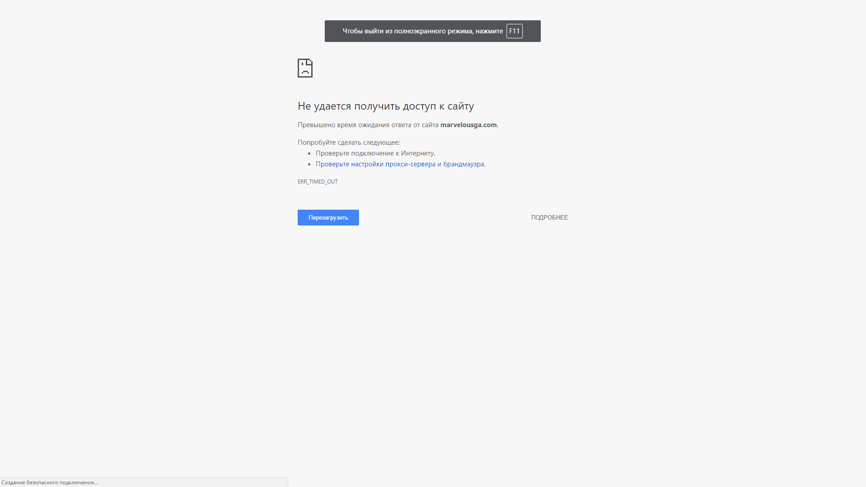
Task: Click the Проверьте подключение к Интернету item
Action: tap(375, 153)
